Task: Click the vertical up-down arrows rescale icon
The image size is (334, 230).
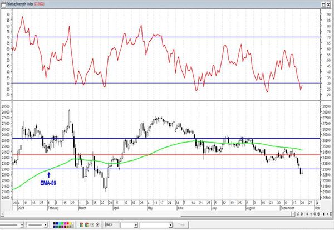Action: point(307,214)
